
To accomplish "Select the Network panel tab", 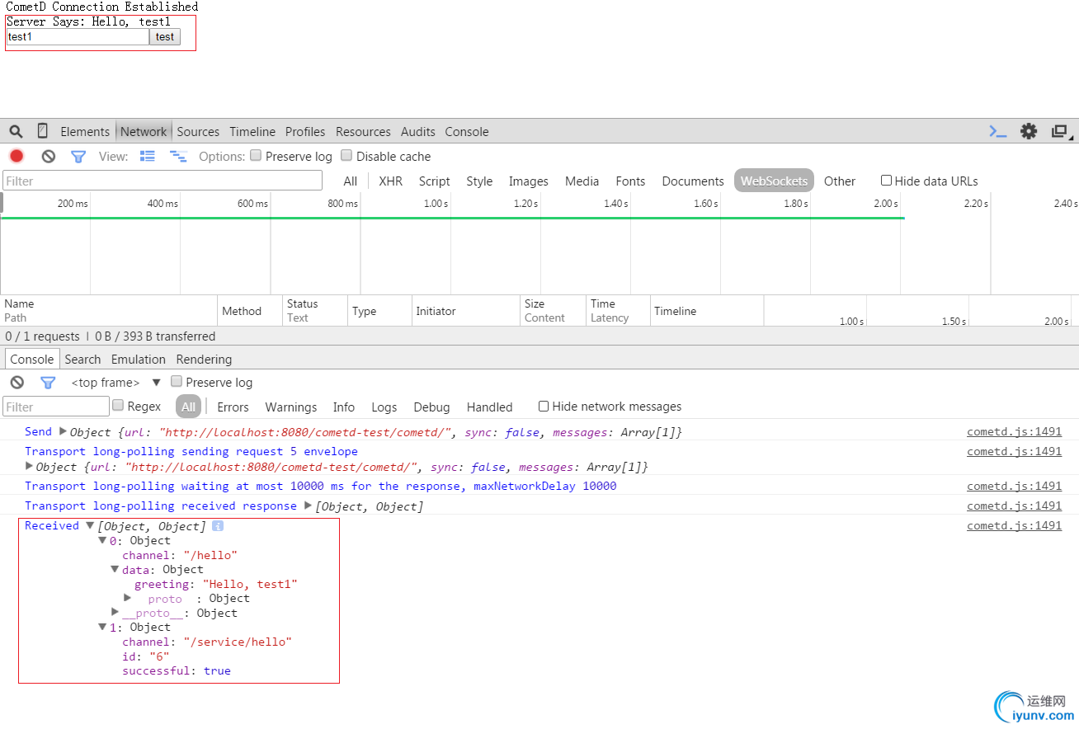I will (144, 131).
